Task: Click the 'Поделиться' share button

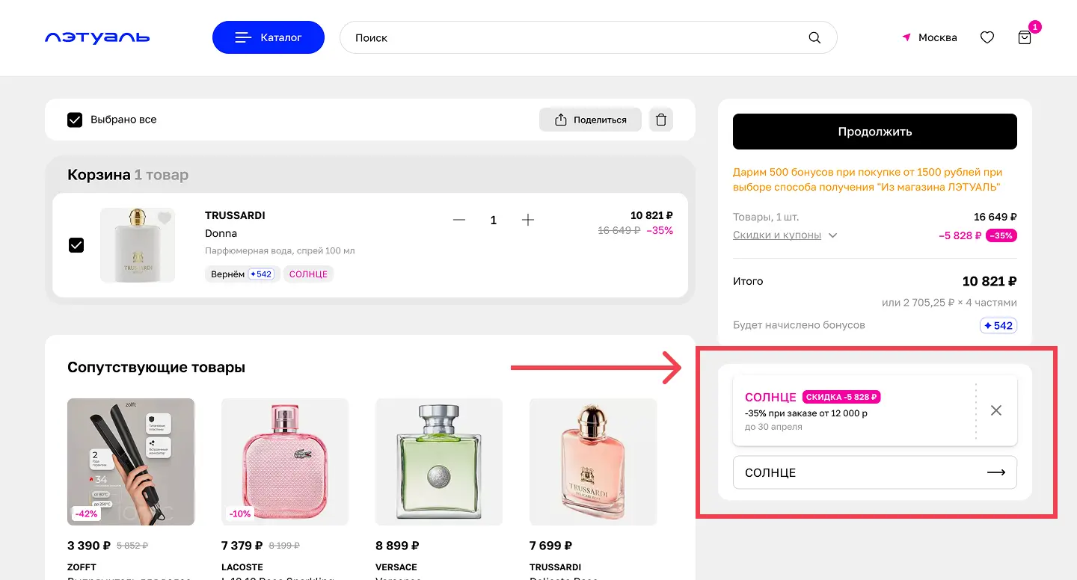Action: pos(590,120)
